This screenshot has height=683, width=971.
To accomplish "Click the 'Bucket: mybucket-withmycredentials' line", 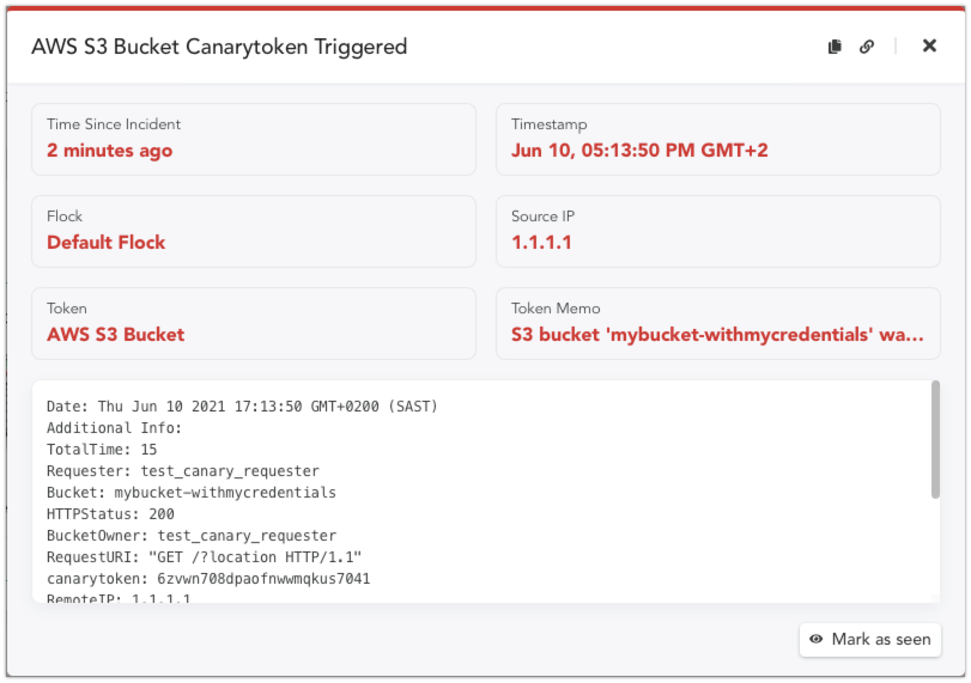I will coord(192,493).
